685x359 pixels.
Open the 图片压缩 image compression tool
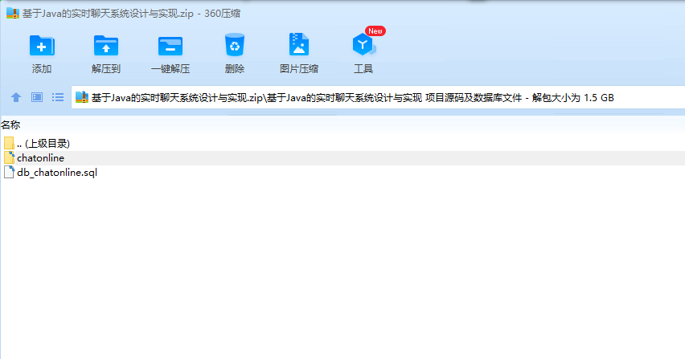[x=299, y=44]
